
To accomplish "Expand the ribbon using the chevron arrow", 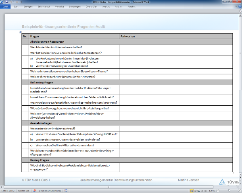I will [x=235, y=6].
